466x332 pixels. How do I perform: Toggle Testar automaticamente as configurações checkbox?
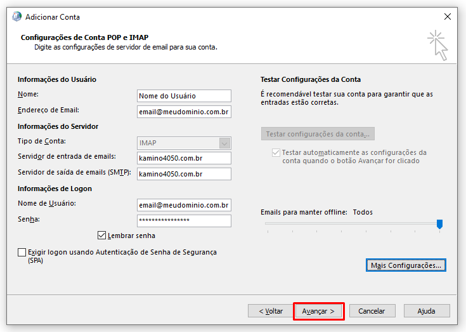click(275, 153)
